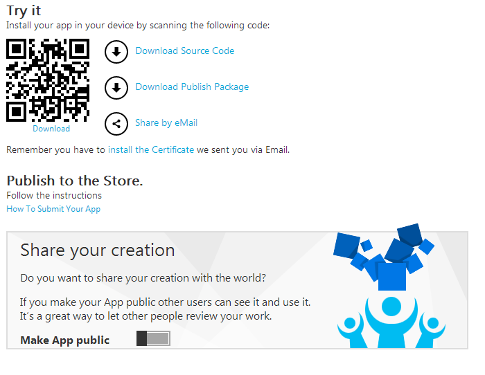Open the Download Publish Package link
Screen dimensions: 485x375
coord(192,86)
